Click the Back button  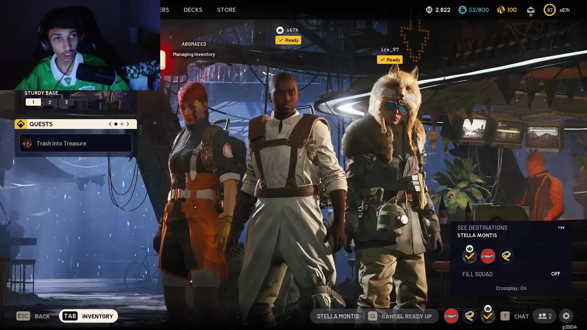pyautogui.click(x=33, y=316)
